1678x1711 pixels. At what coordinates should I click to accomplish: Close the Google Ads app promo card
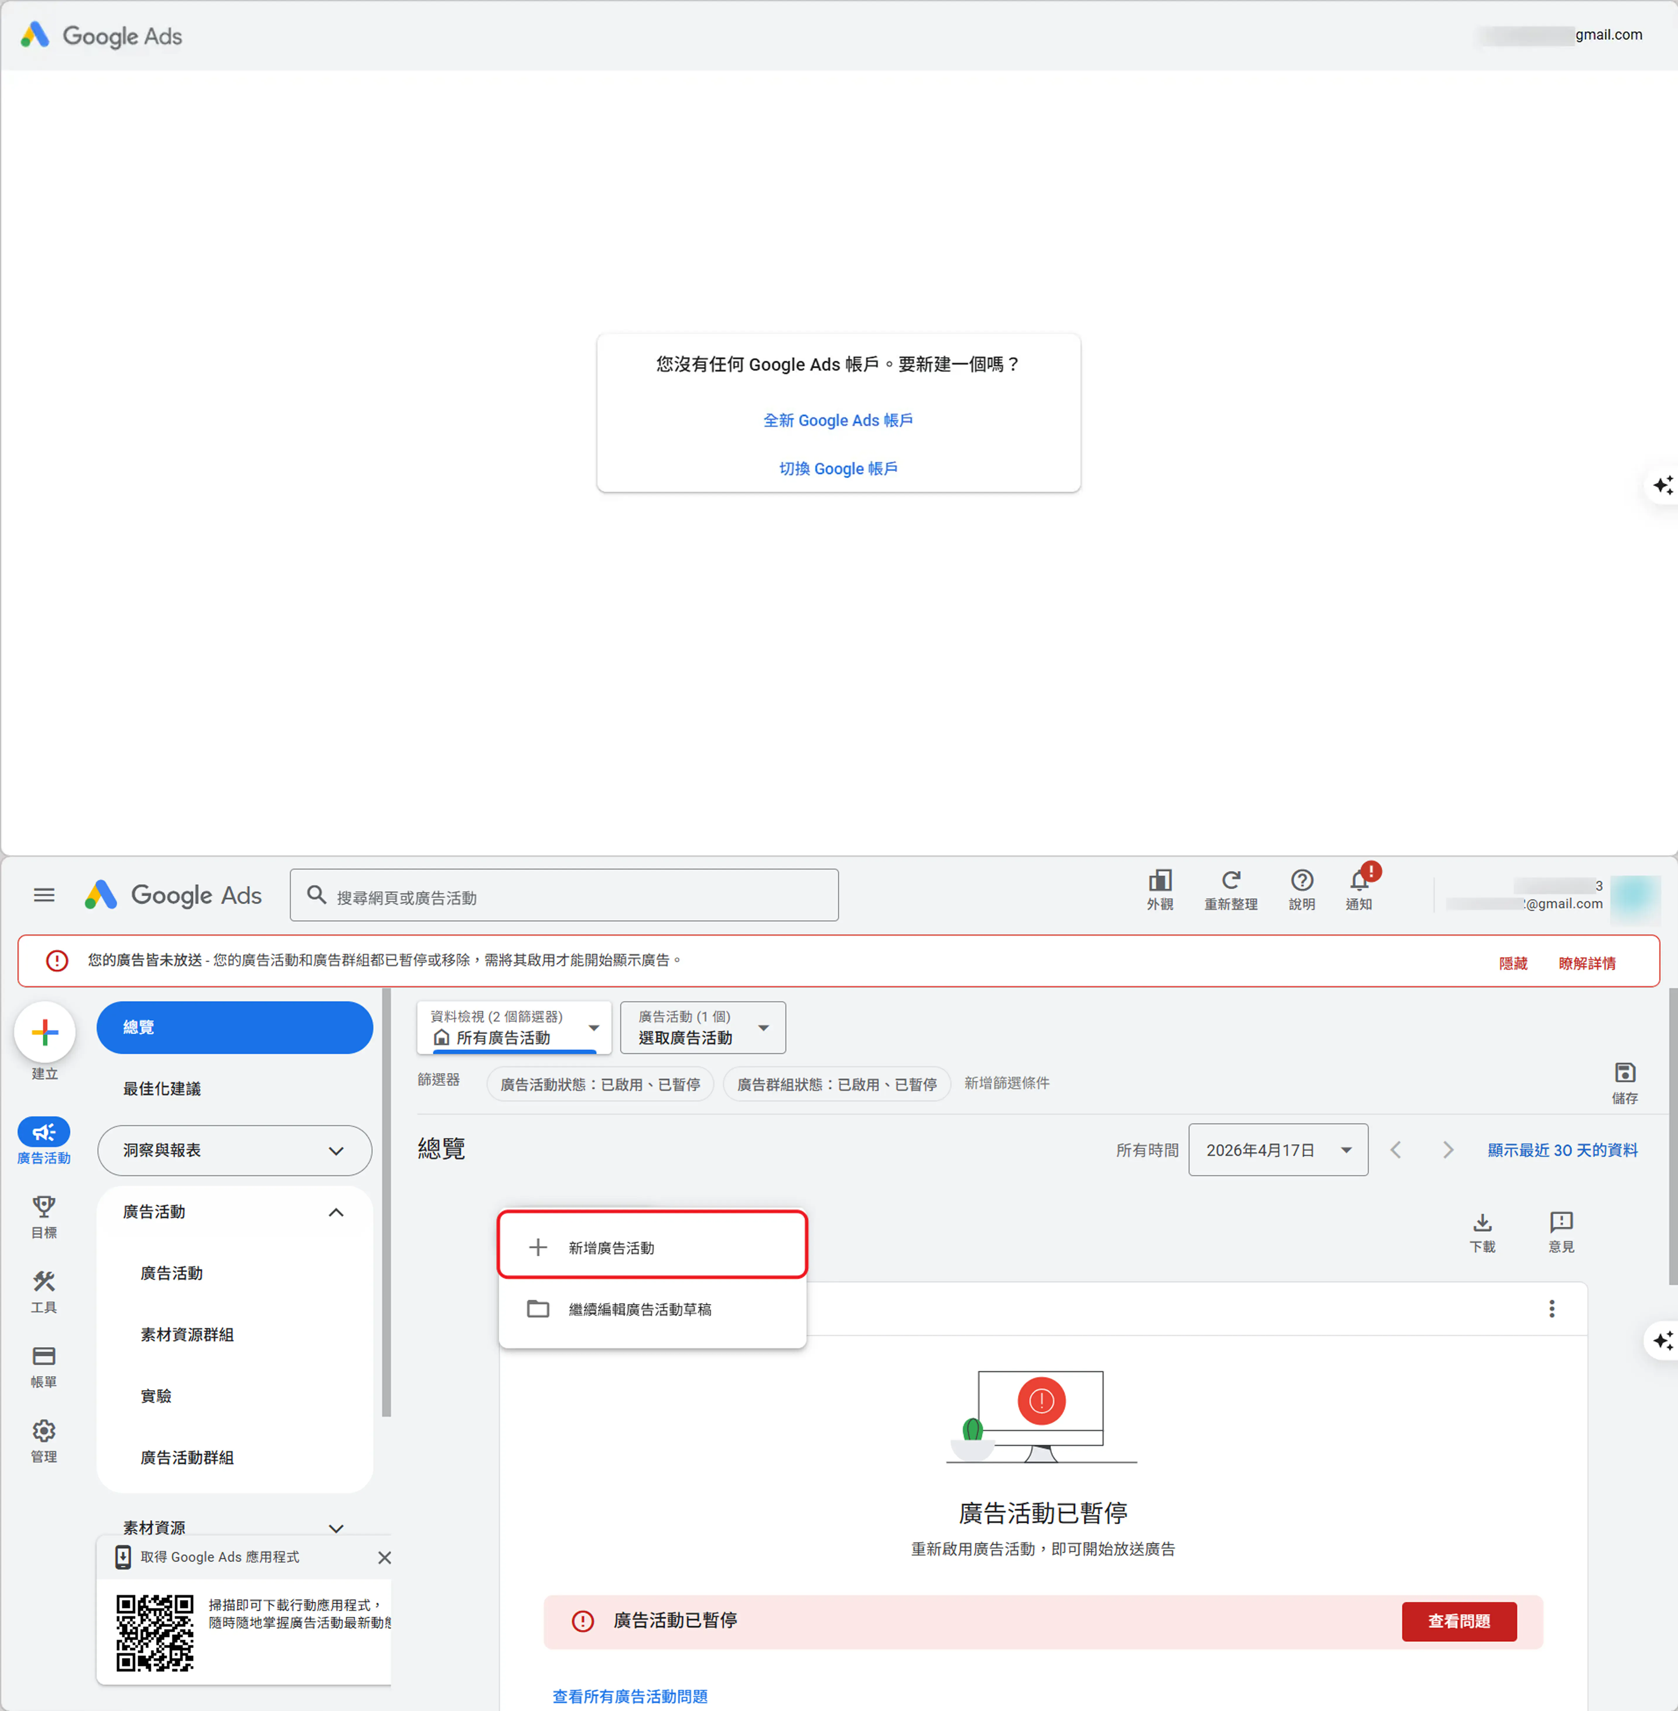click(x=384, y=1558)
